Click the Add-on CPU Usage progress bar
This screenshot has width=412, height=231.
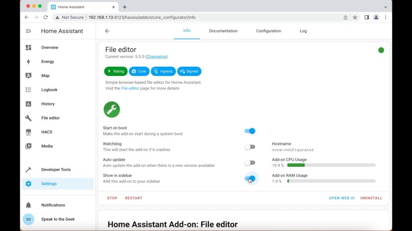[x=332, y=165]
